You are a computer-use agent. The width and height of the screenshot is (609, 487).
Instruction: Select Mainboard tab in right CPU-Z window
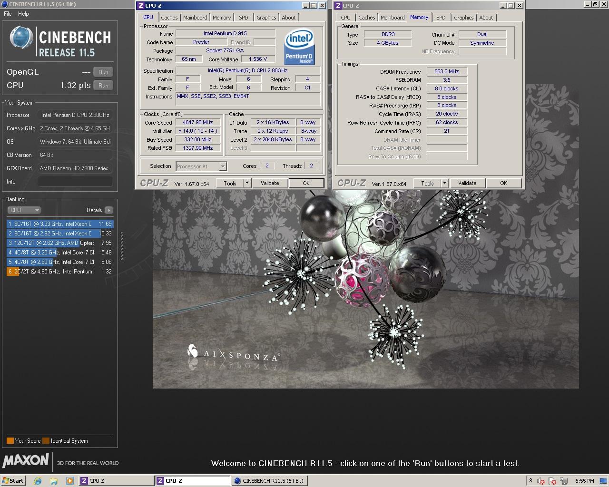click(393, 18)
